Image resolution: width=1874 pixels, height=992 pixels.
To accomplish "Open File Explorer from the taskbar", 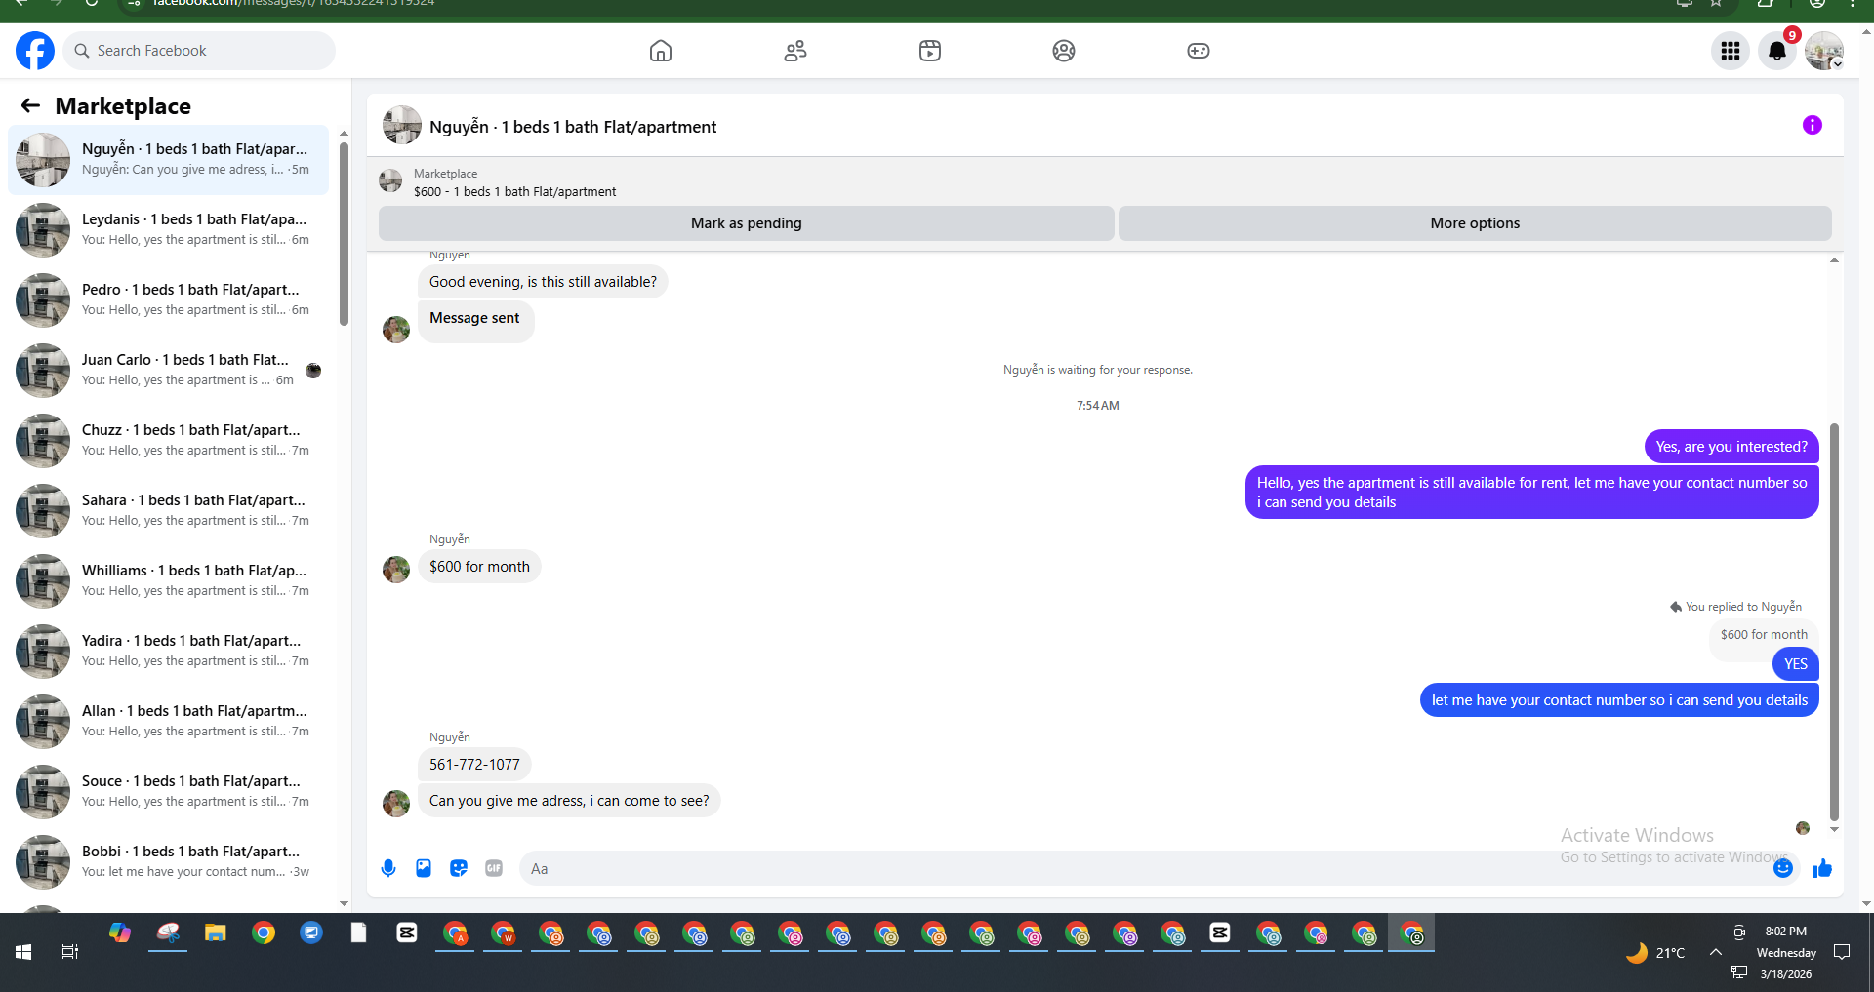I will [x=216, y=933].
